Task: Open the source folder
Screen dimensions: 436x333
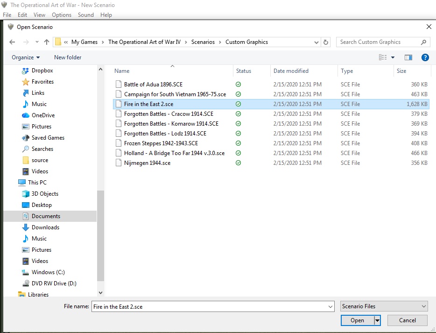Action: click(40, 160)
